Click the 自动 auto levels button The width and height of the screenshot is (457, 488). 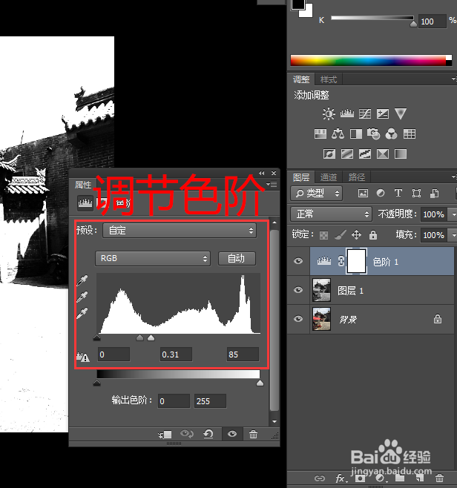pyautogui.click(x=237, y=259)
